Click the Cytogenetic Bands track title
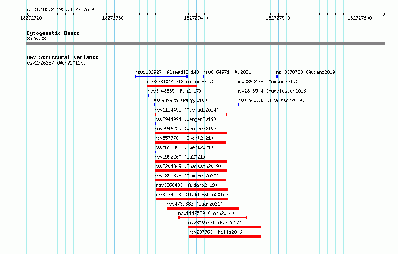This screenshot has height=254, width=398. click(x=53, y=33)
